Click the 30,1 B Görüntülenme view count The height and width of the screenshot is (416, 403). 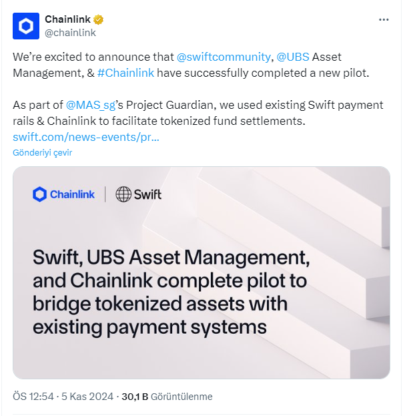(x=167, y=396)
